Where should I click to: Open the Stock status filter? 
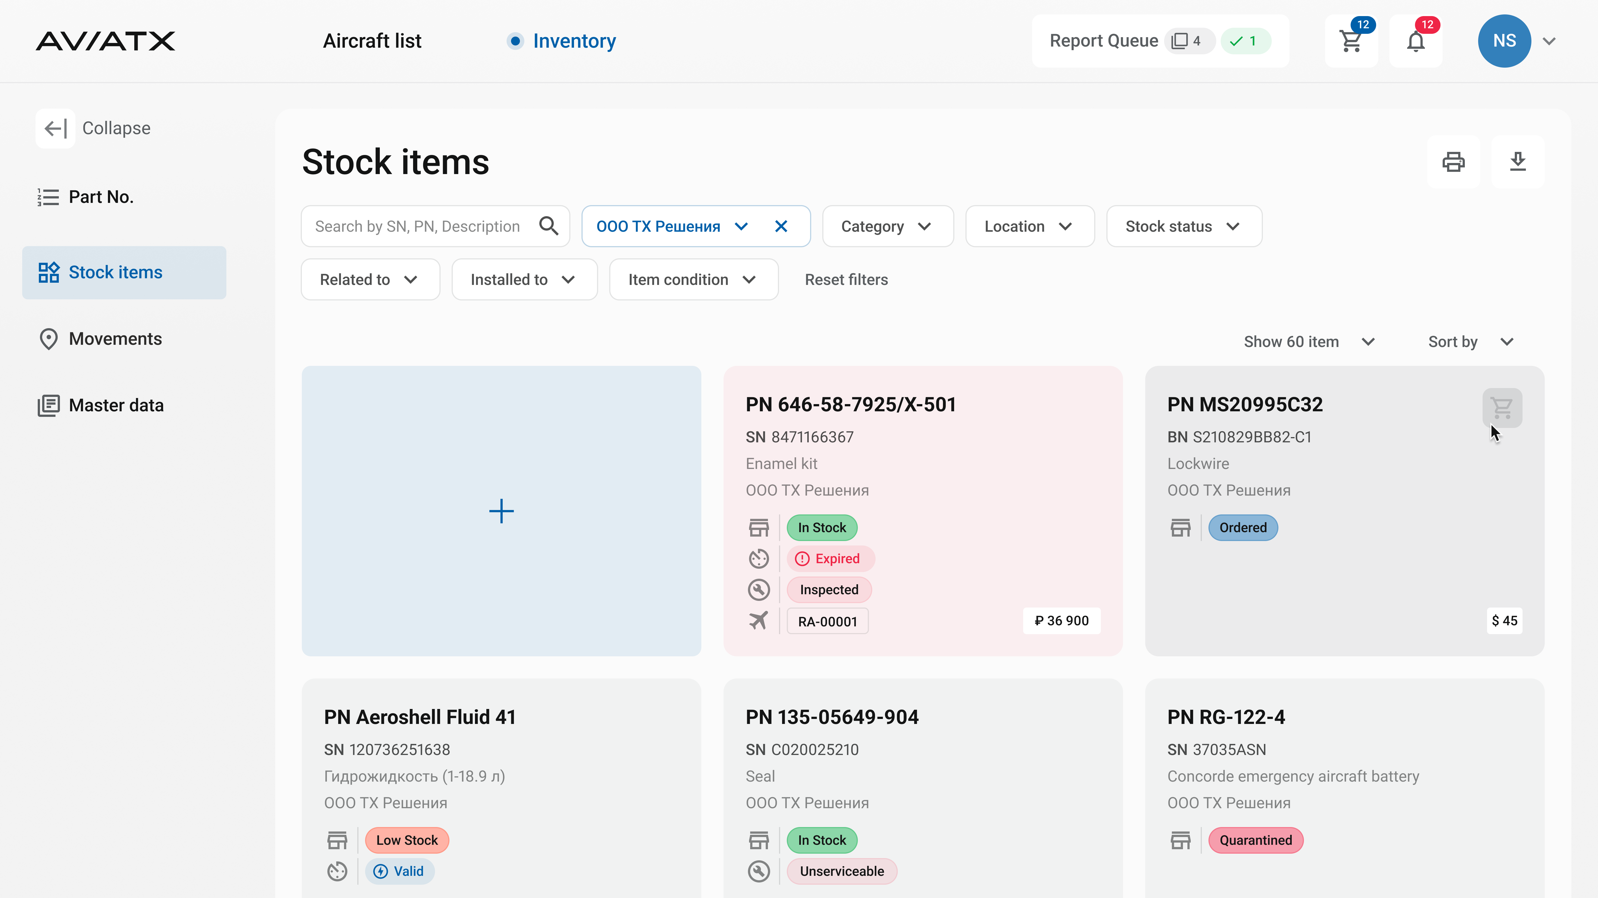(x=1183, y=226)
